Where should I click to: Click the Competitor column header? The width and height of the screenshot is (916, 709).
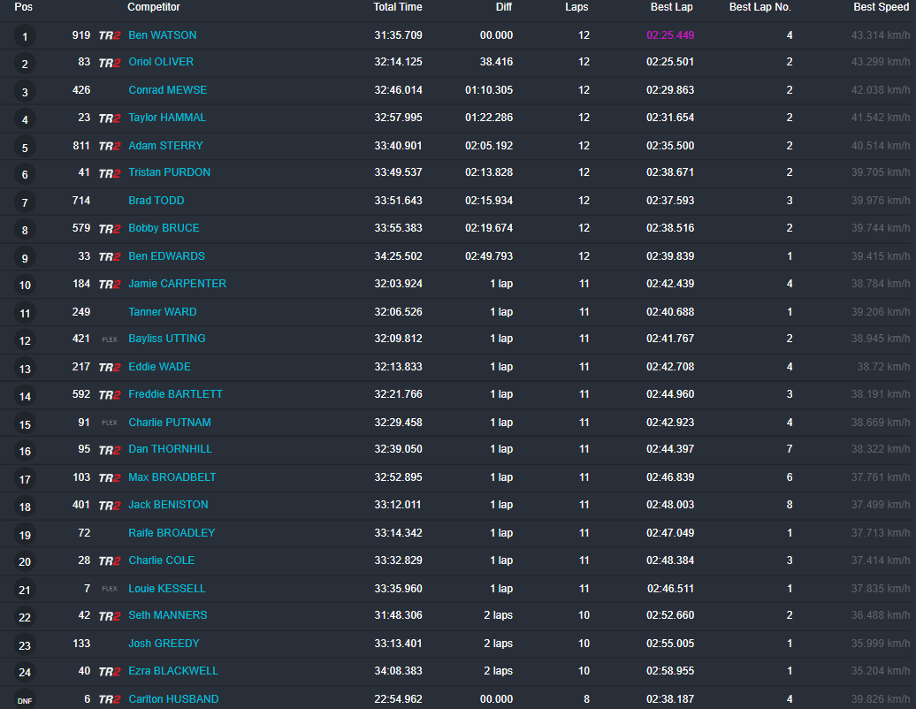click(153, 7)
